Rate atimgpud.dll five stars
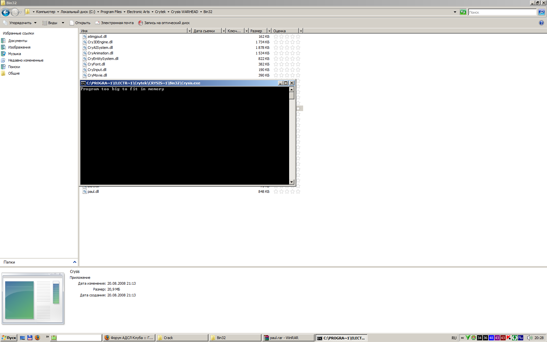Viewport: 547px width, 342px height. coord(298,36)
